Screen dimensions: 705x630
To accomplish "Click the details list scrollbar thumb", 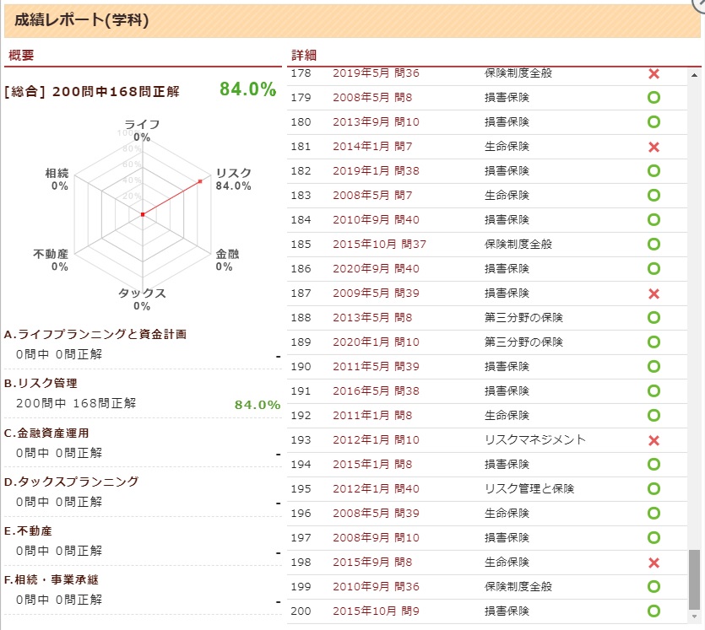I will coord(694,579).
